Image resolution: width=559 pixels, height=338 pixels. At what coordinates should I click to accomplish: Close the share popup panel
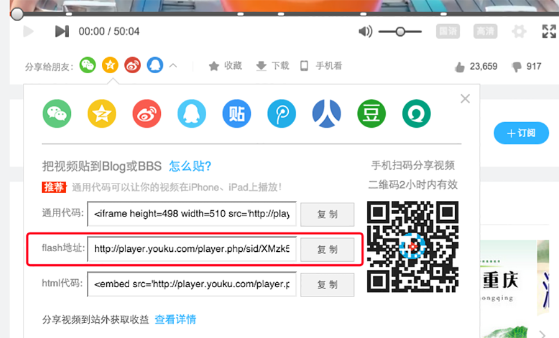click(x=465, y=99)
